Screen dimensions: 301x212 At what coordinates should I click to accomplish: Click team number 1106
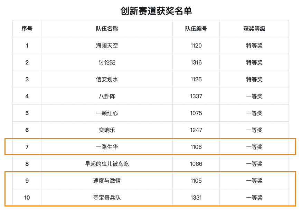point(196,147)
